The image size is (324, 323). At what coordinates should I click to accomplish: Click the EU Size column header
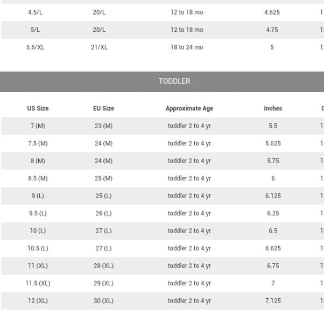[x=103, y=108]
